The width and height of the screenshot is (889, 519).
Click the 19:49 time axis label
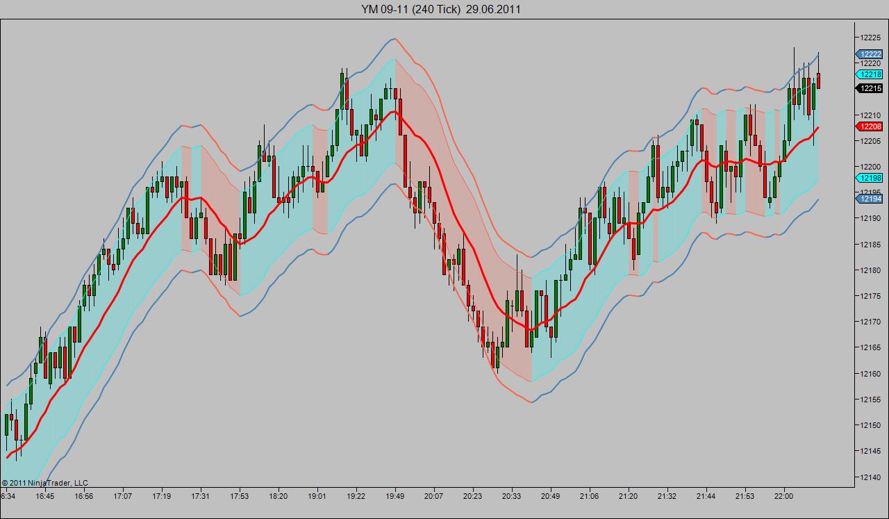coord(395,497)
